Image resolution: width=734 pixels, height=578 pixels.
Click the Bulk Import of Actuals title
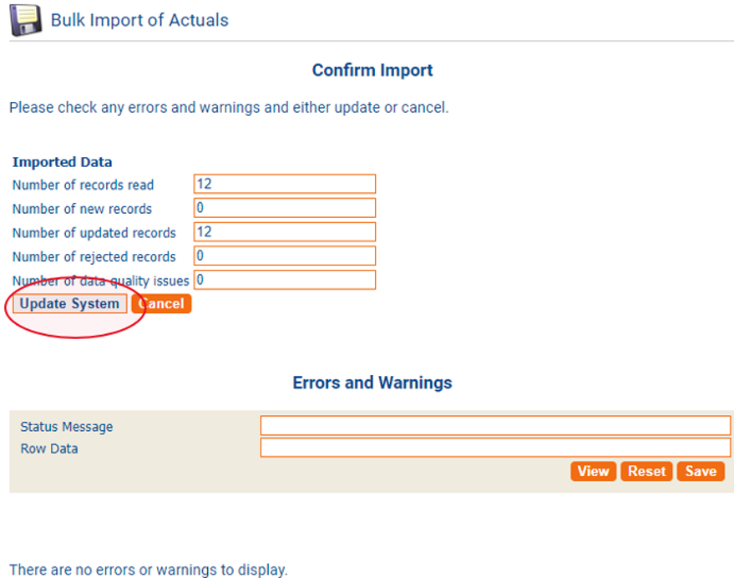coord(139,20)
